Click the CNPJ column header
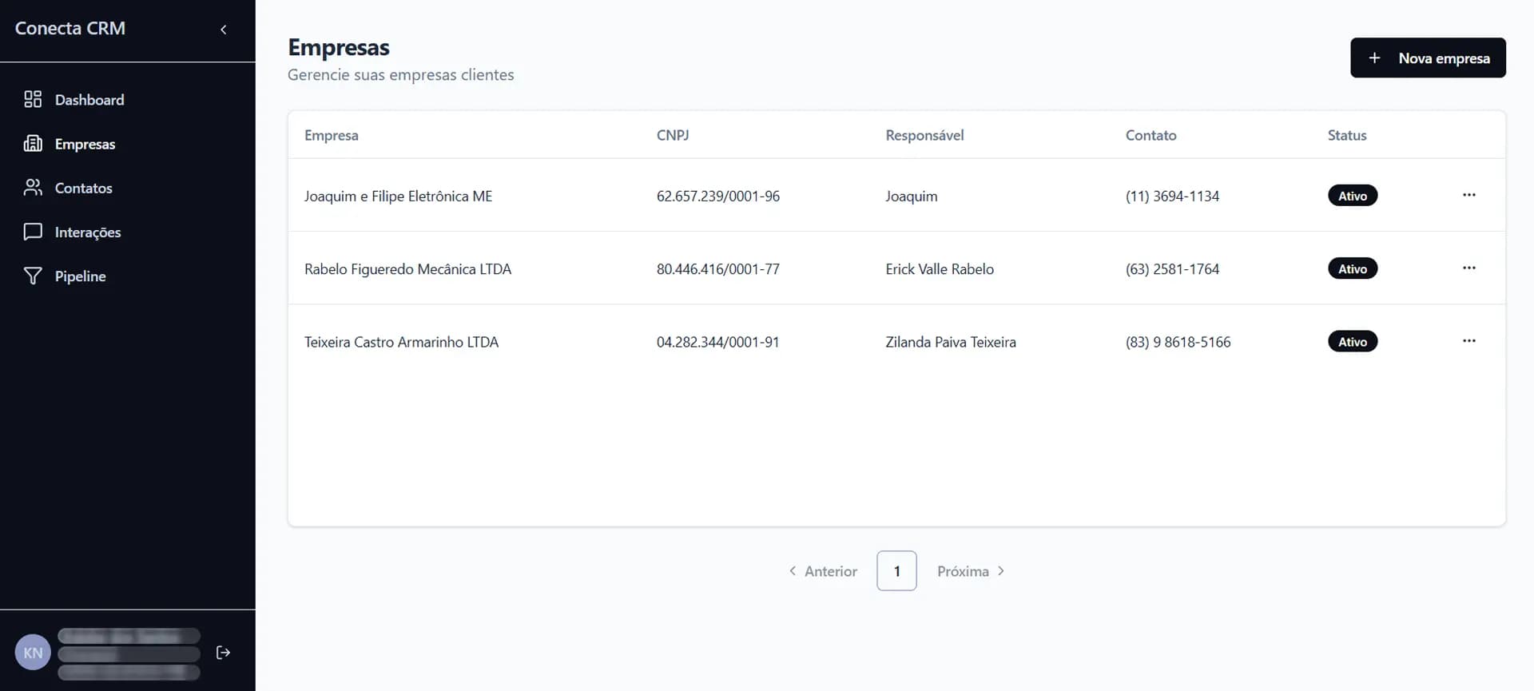Viewport: 1534px width, 691px height. (673, 135)
